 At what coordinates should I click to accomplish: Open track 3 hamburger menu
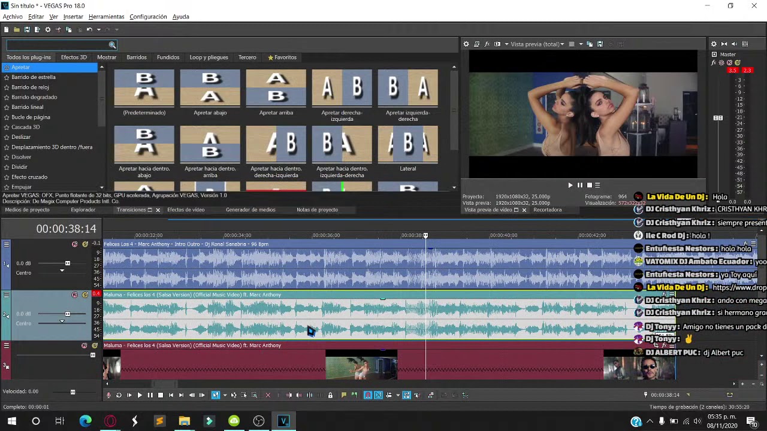(x=7, y=345)
